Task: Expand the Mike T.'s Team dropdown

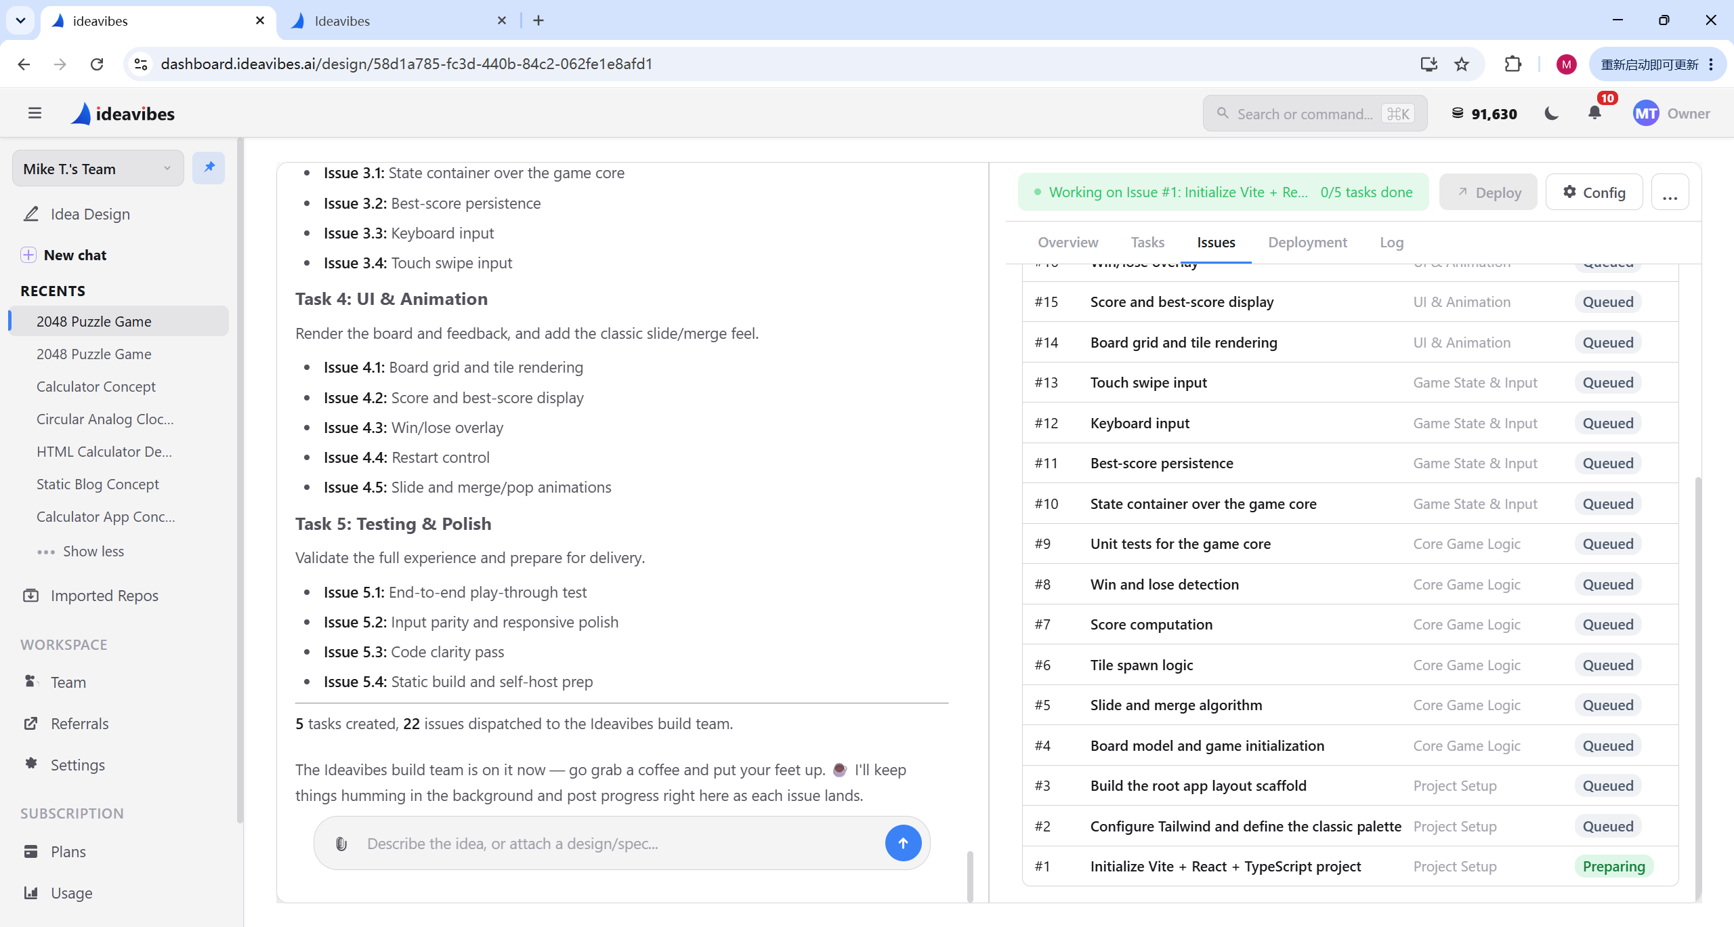Action: [x=98, y=168]
